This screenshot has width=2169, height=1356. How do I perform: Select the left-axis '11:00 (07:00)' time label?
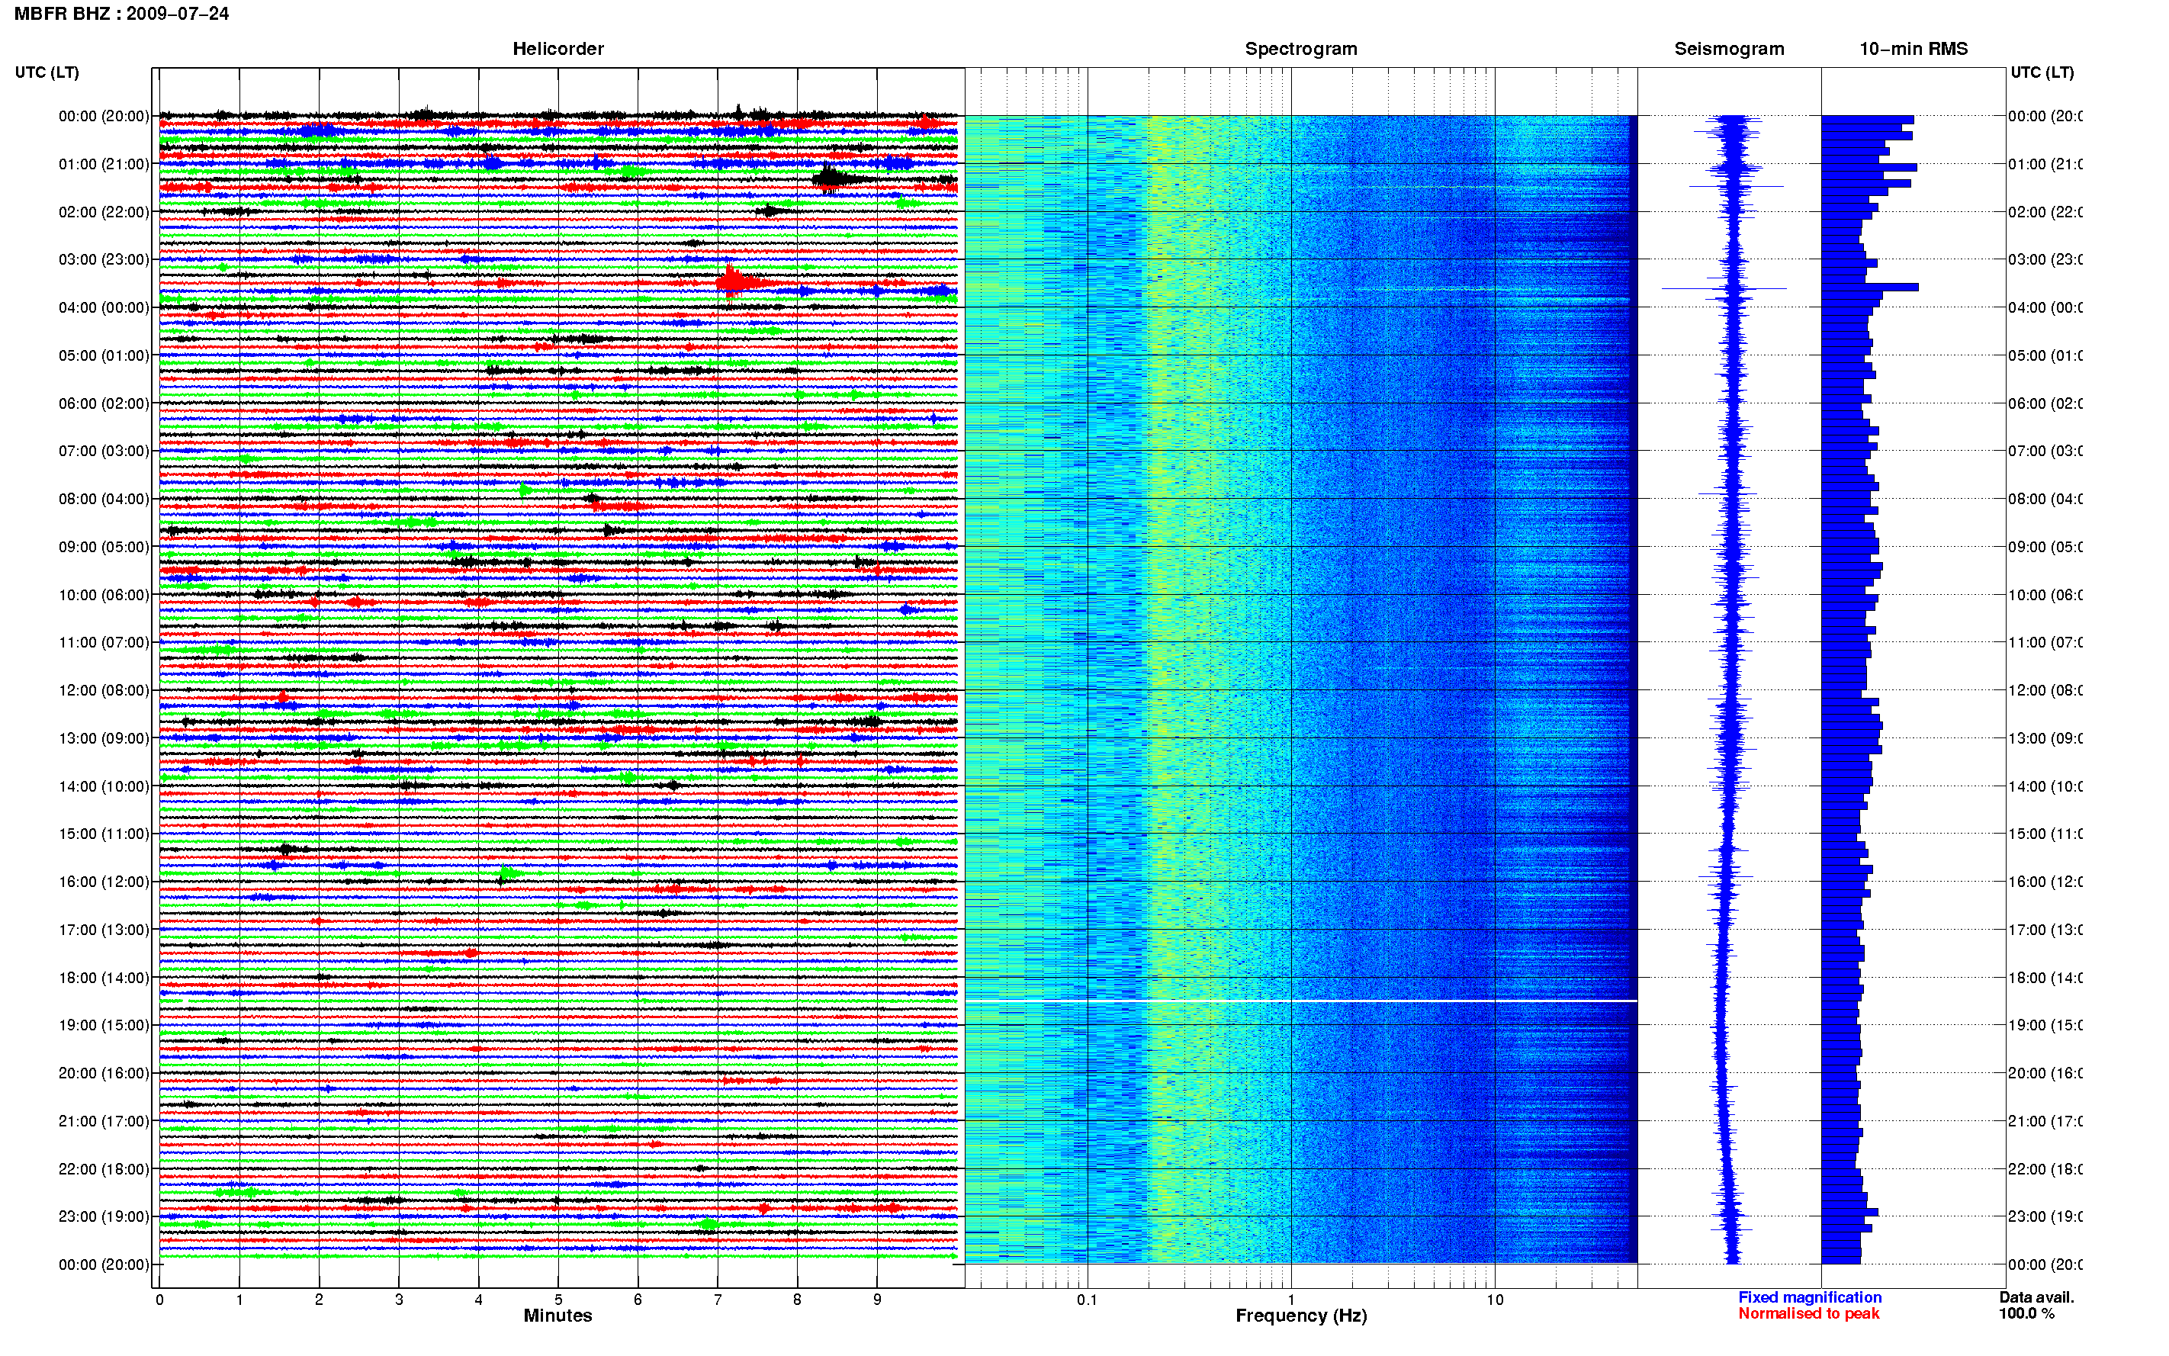104,642
